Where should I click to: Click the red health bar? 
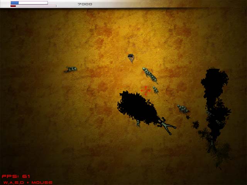pyautogui.click(x=34, y=6)
